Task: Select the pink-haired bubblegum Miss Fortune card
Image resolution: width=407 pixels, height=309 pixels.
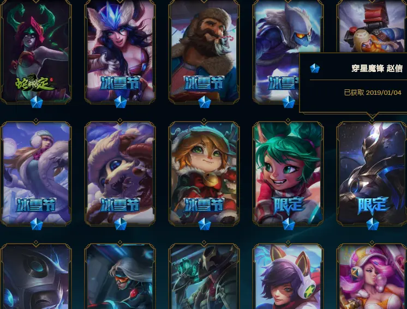Action: pyautogui.click(x=372, y=276)
